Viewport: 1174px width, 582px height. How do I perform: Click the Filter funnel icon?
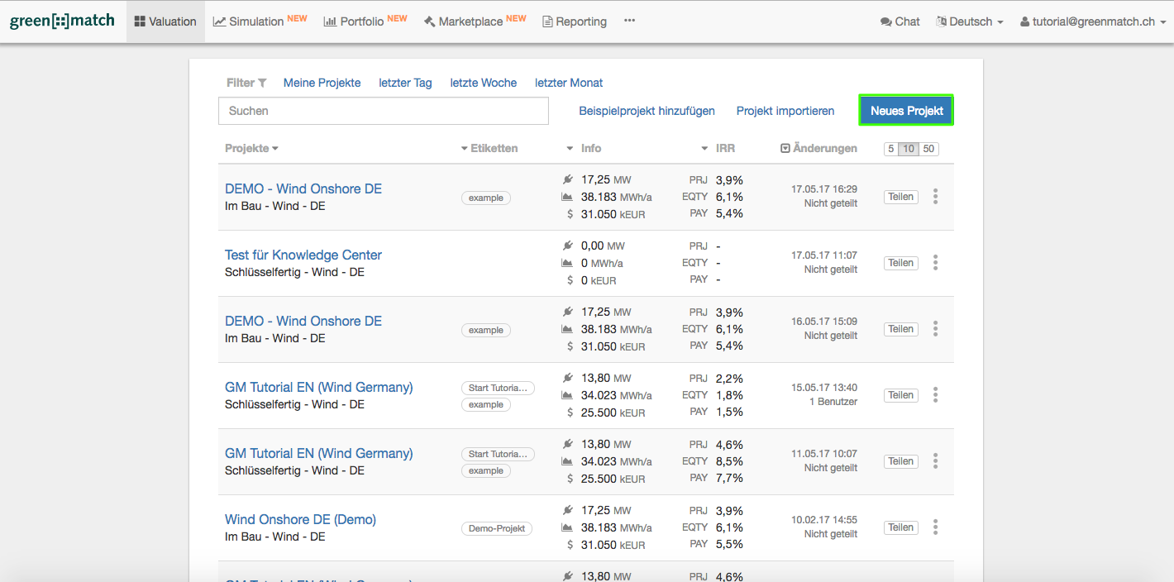click(x=262, y=83)
